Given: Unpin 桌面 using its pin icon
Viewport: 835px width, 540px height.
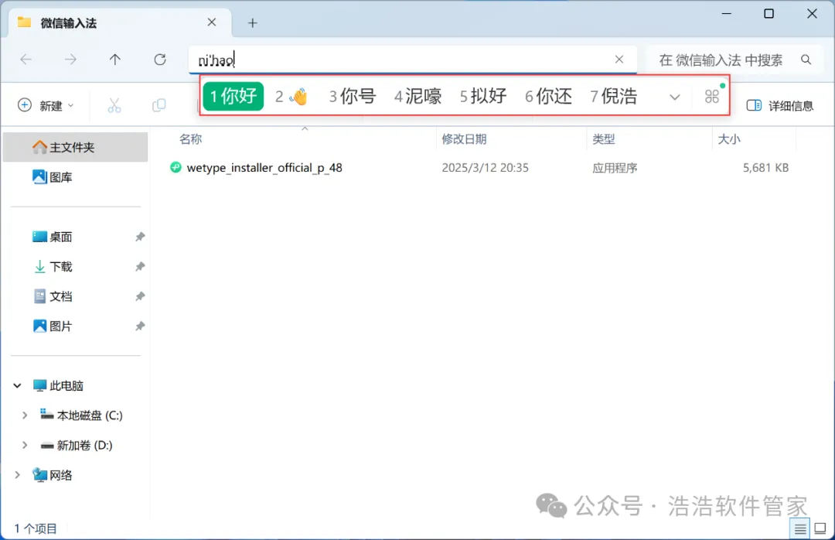Looking at the screenshot, I should [x=139, y=237].
